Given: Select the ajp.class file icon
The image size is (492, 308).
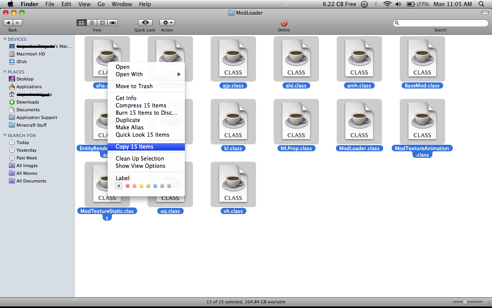Looking at the screenshot, I should [x=233, y=59].
